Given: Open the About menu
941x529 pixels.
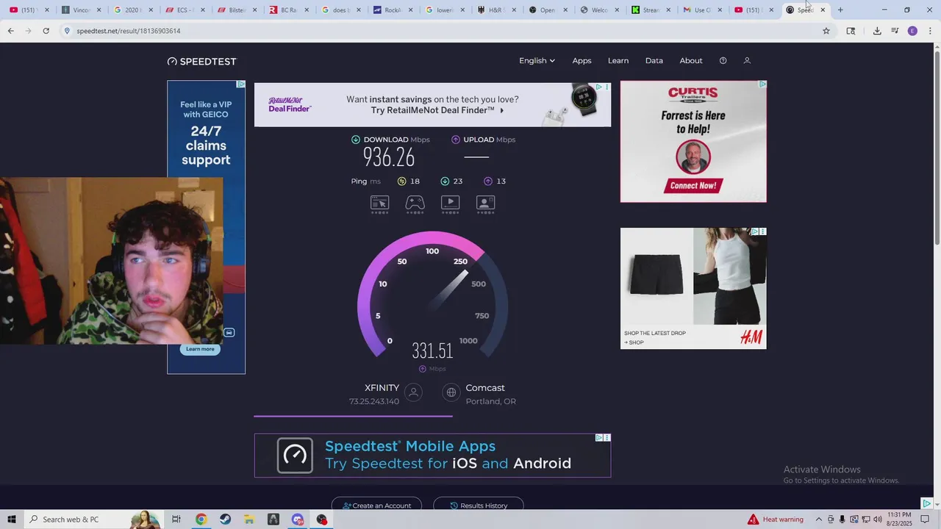Looking at the screenshot, I should (x=691, y=61).
